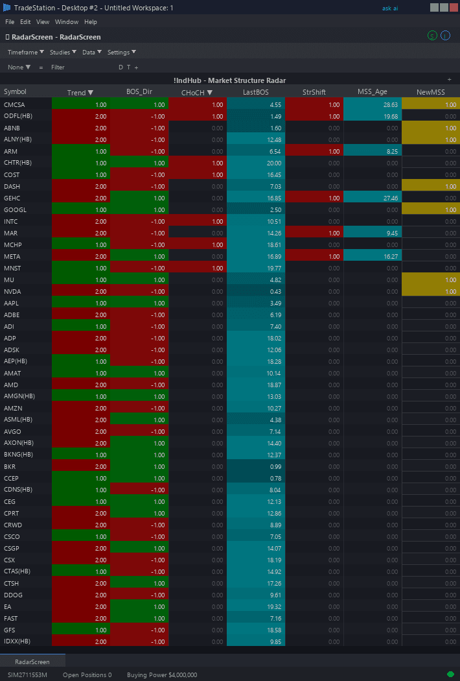Open the Settings dropdown
460x681 pixels.
point(121,52)
